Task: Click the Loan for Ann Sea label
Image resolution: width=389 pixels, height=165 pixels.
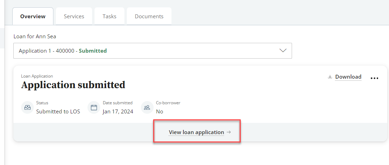Action: (x=35, y=37)
